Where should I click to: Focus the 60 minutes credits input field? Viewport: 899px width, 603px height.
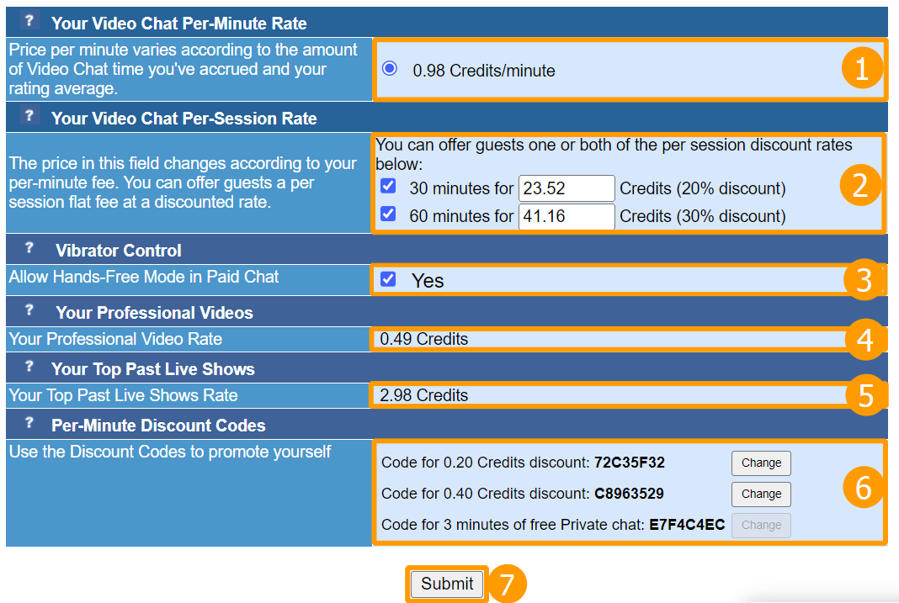point(567,216)
